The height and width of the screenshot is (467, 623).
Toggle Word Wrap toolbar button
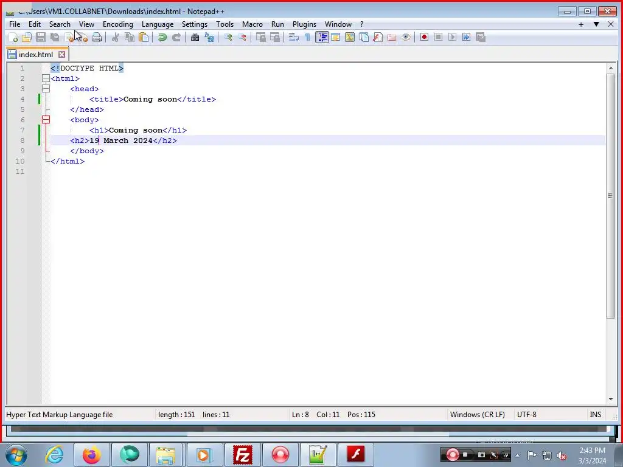(294, 37)
